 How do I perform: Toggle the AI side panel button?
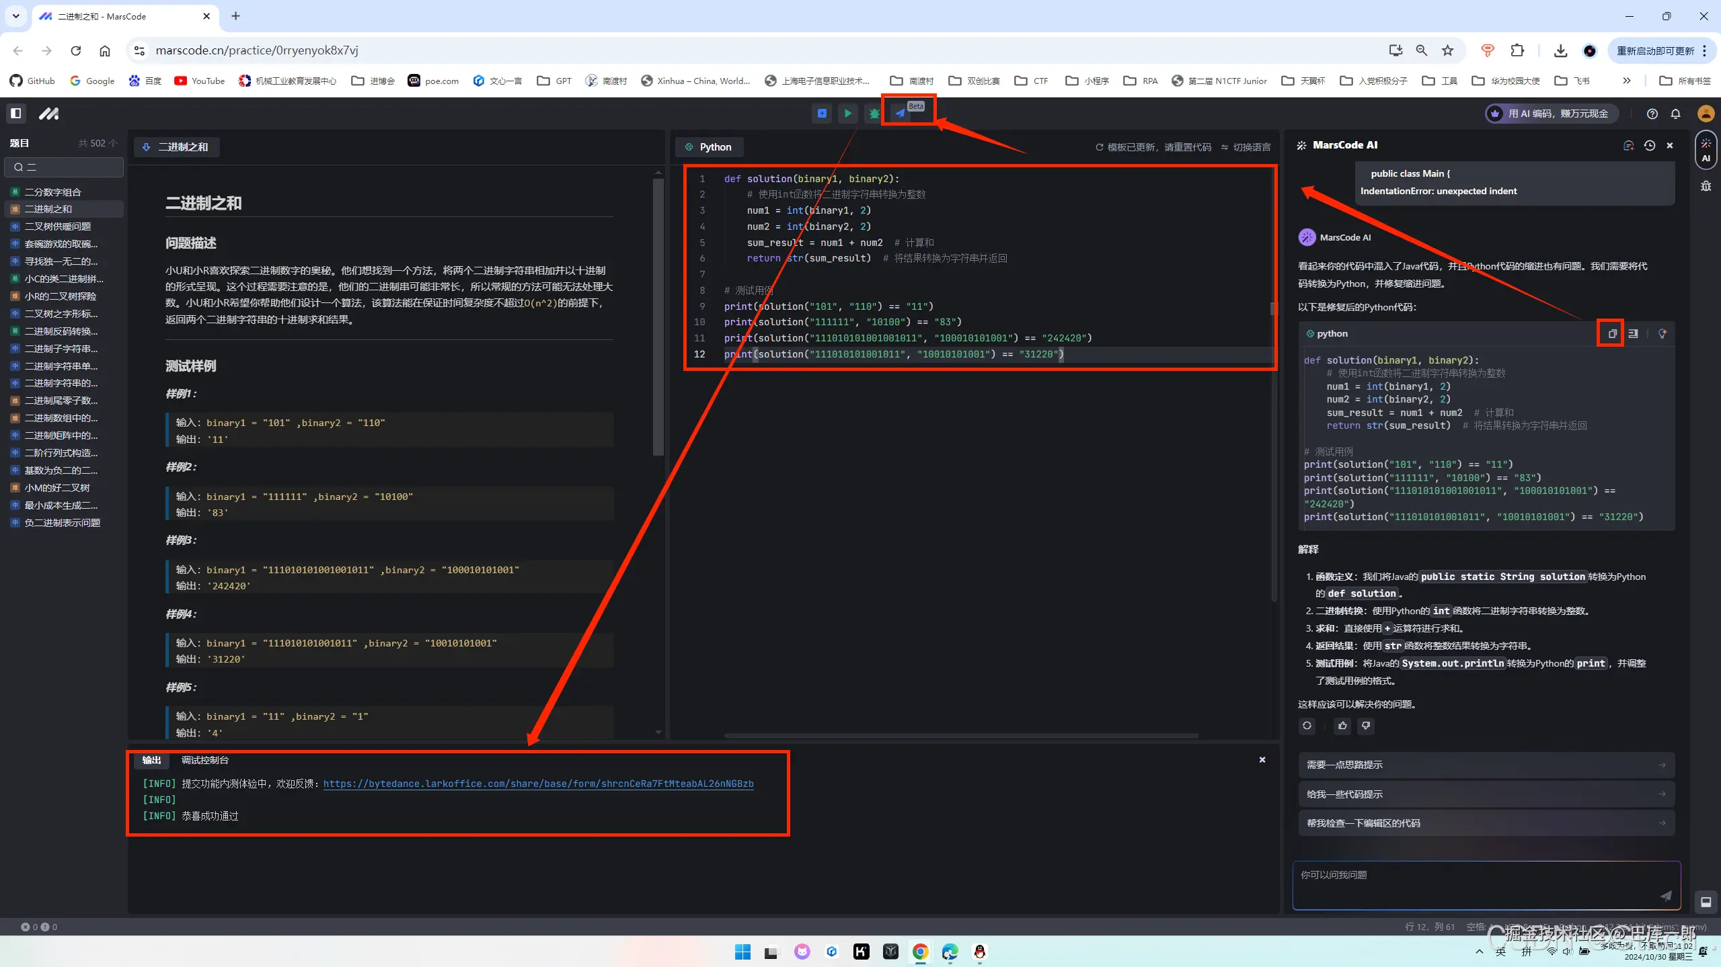point(1706,149)
